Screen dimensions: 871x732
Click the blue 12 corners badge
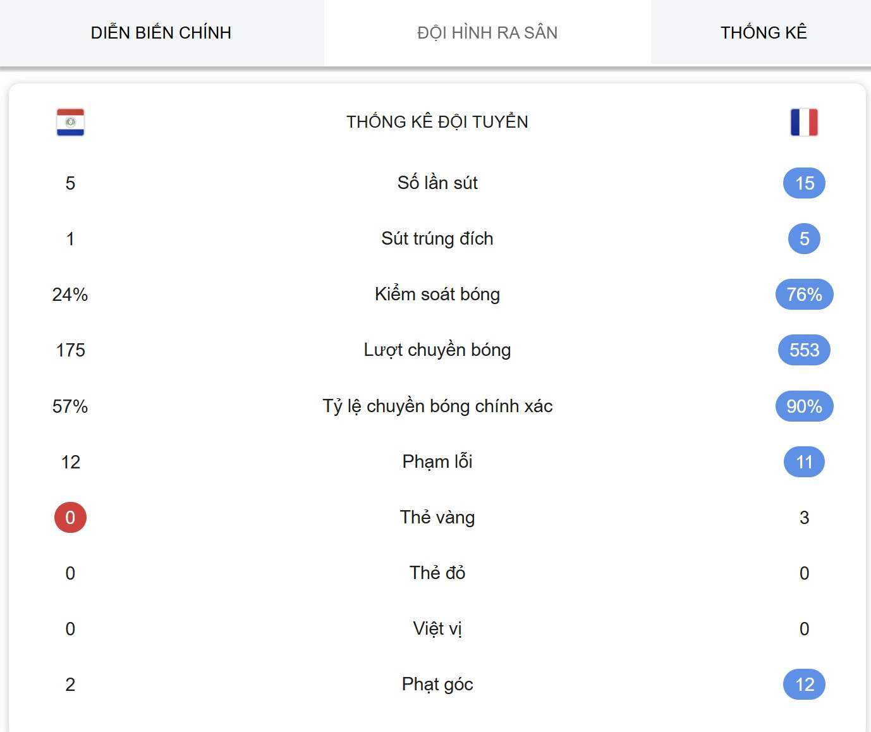(804, 685)
